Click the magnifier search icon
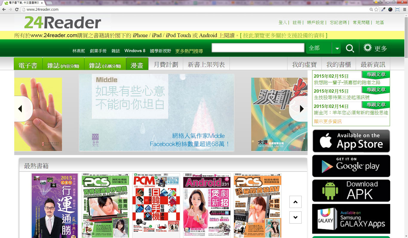The image size is (408, 238). pyautogui.click(x=350, y=48)
